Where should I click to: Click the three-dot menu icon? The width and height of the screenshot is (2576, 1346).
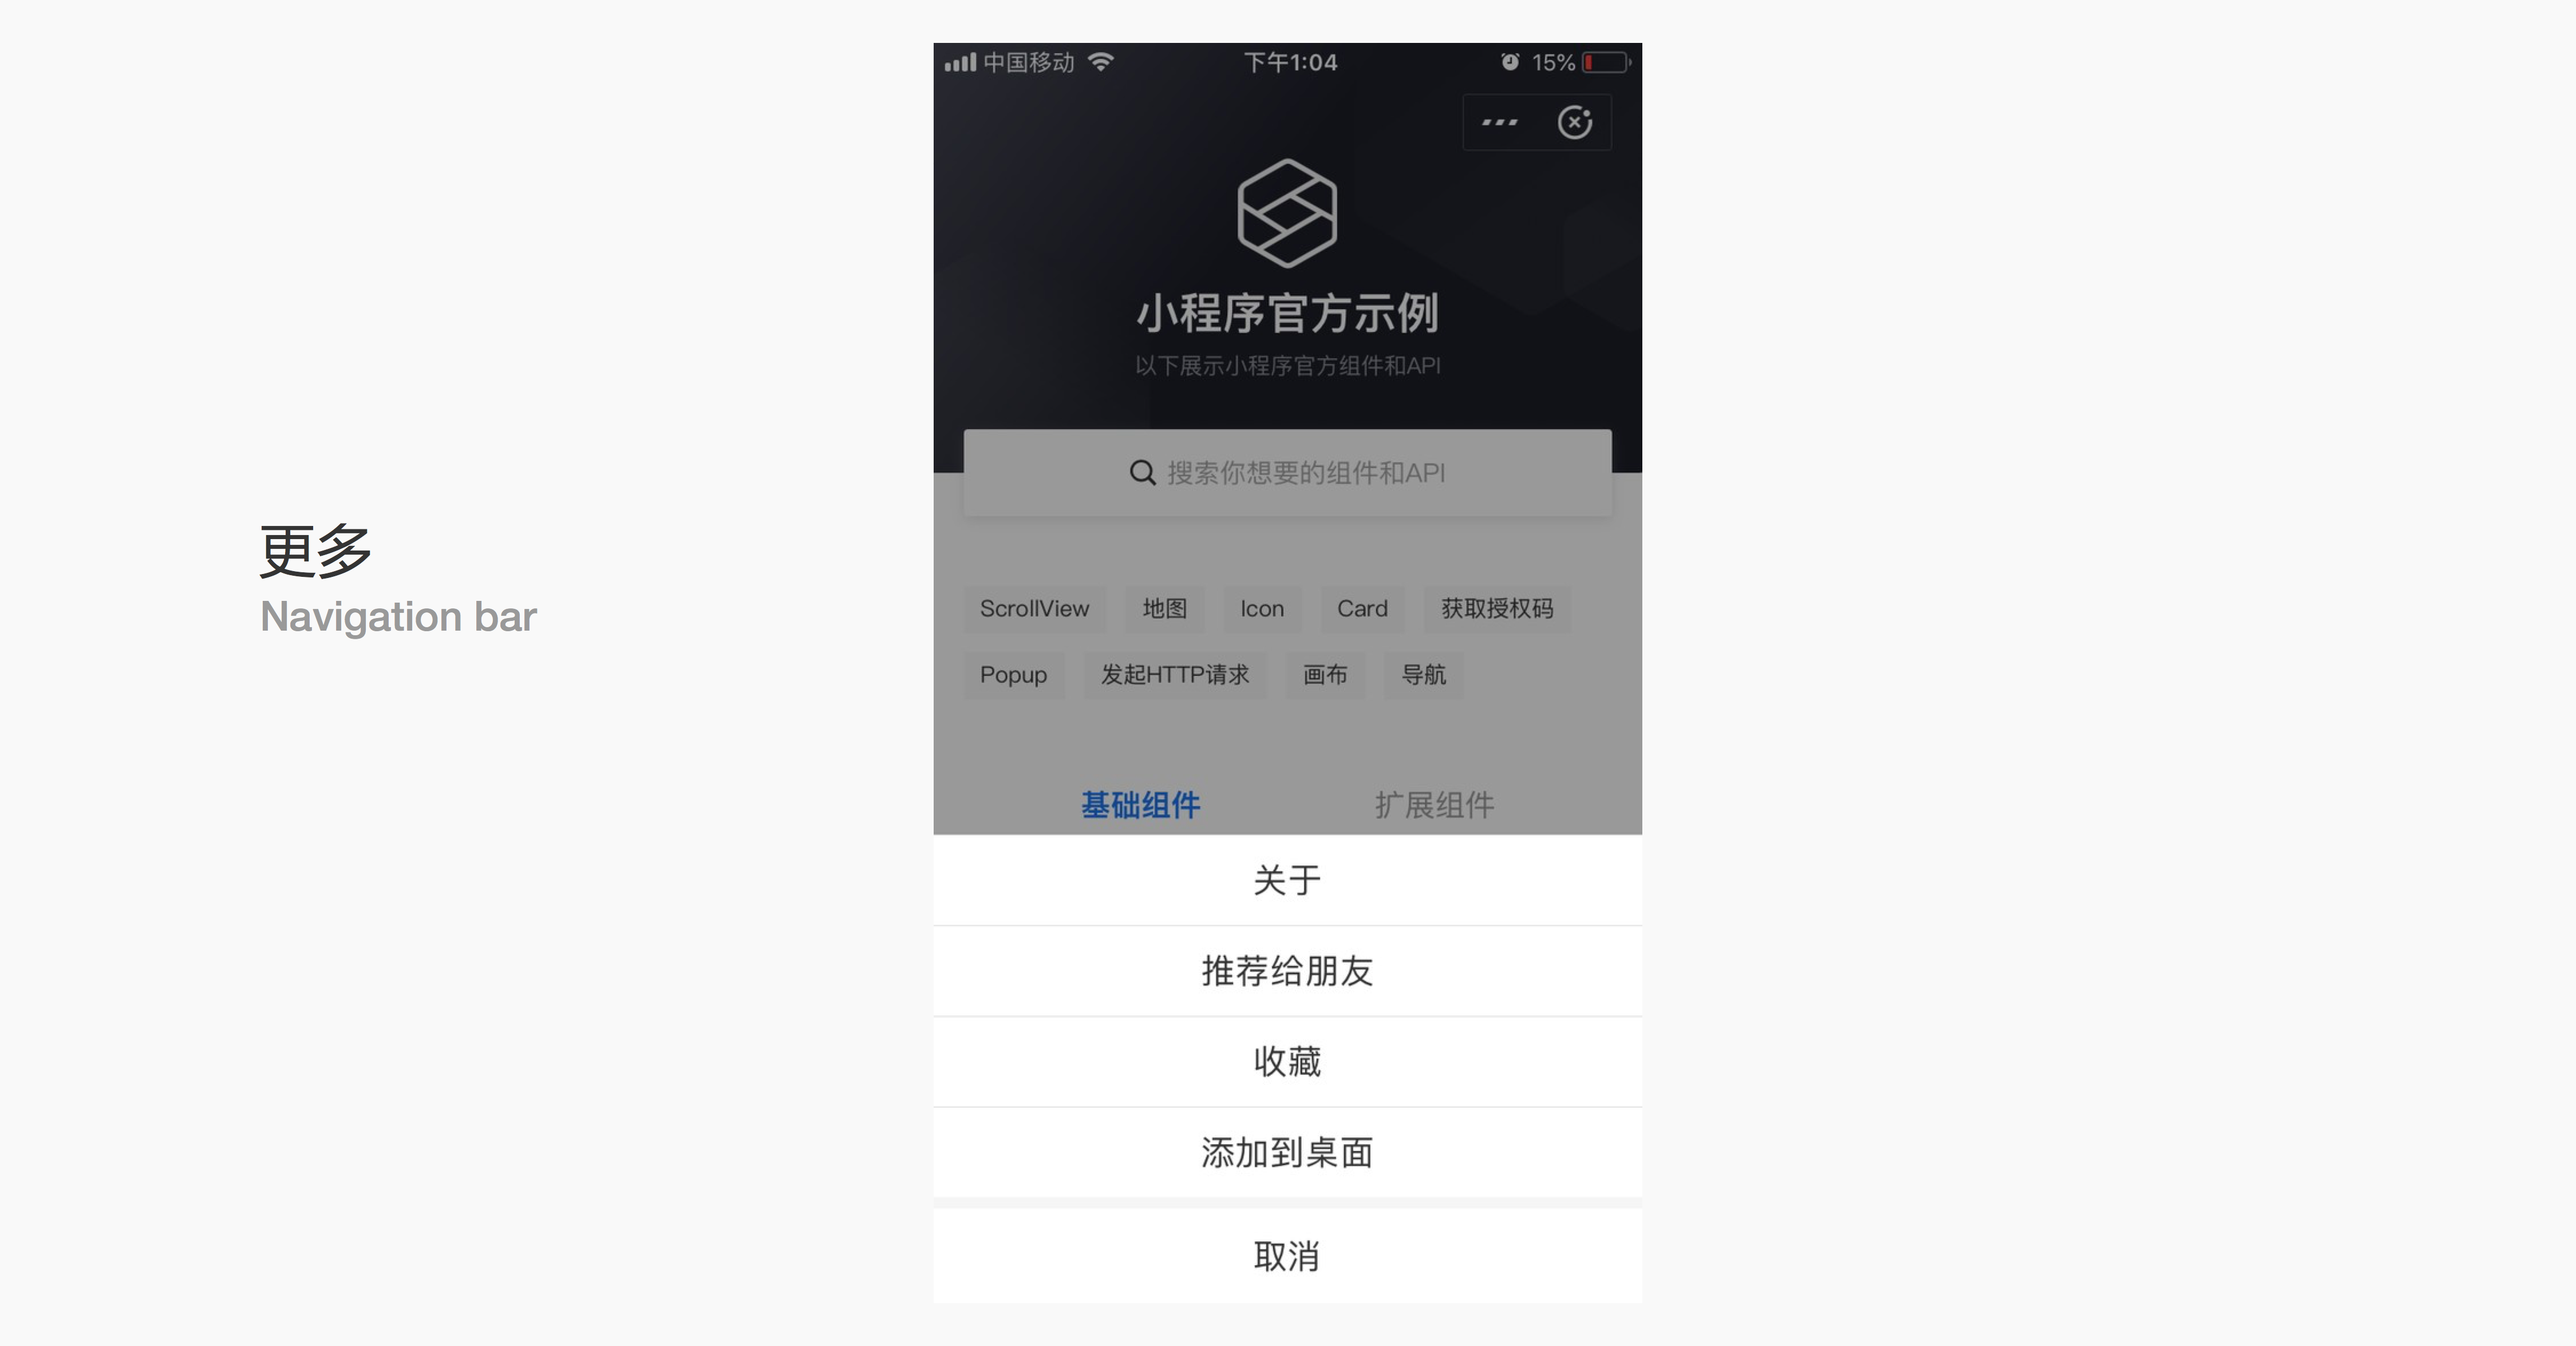(x=1496, y=121)
